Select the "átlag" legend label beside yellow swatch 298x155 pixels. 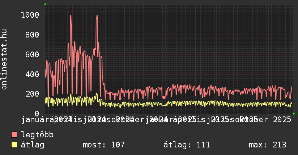[x=33, y=145]
